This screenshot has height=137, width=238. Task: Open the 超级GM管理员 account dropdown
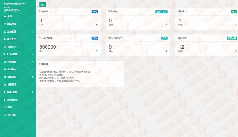pyautogui.click(x=12, y=10)
